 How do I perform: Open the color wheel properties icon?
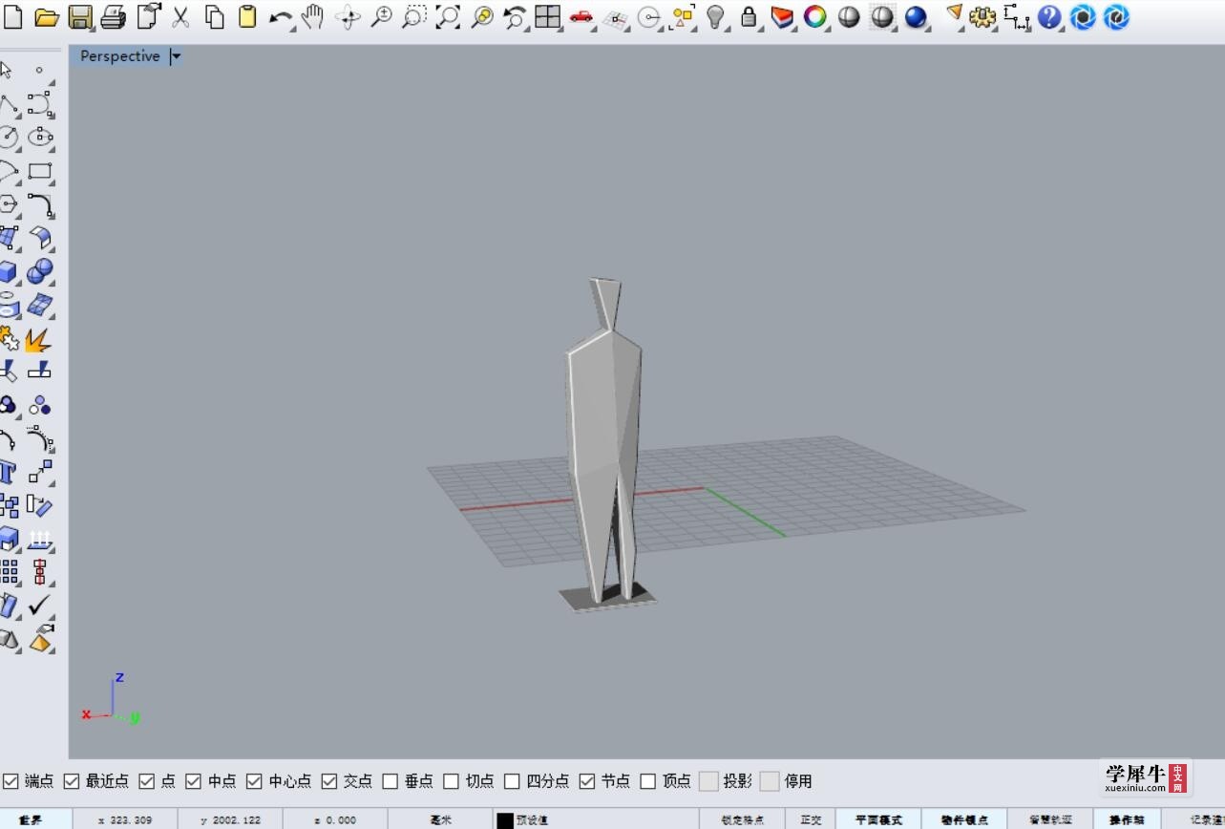click(x=814, y=17)
